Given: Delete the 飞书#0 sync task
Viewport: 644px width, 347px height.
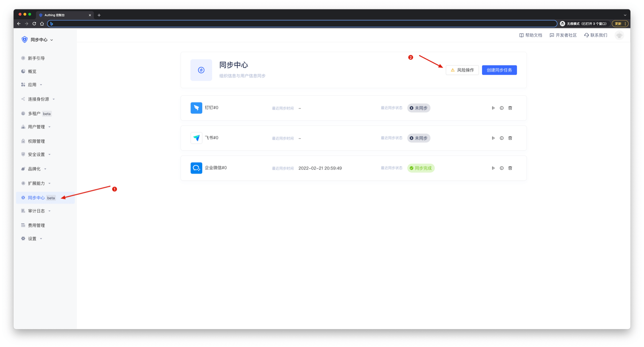Looking at the screenshot, I should (x=510, y=138).
